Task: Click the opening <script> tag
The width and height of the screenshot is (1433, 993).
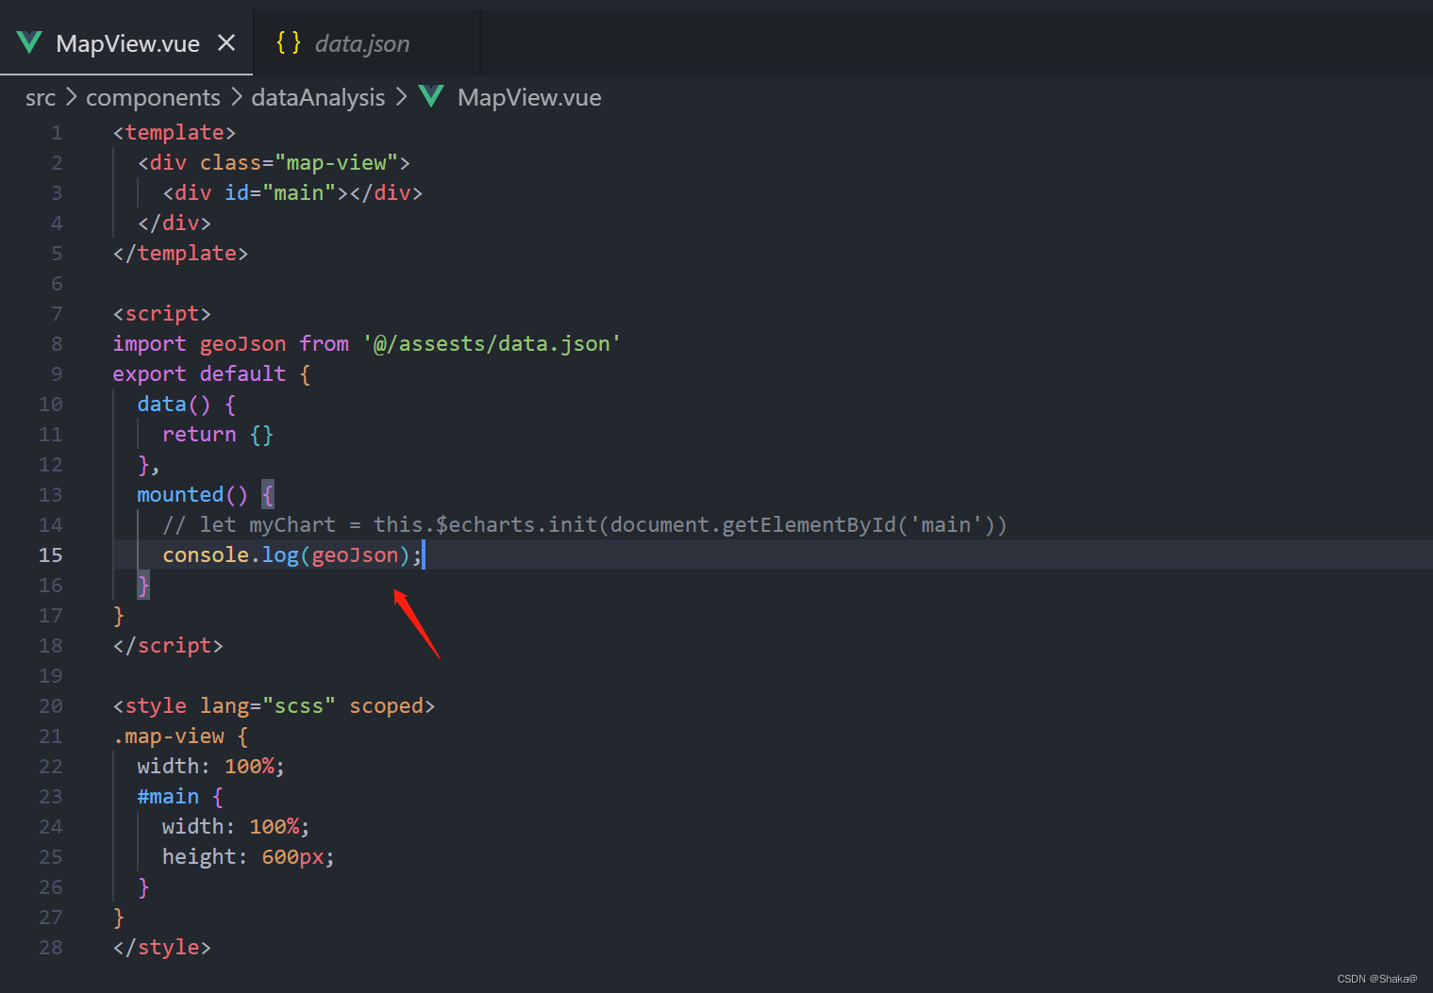Action: pos(162,314)
